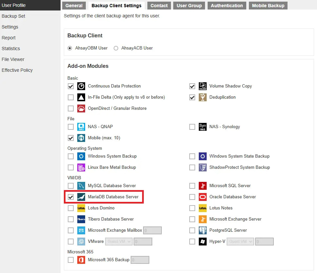This screenshot has width=317, height=273.
Task: Open the VMware Guest VM dropdown
Action: point(119,242)
